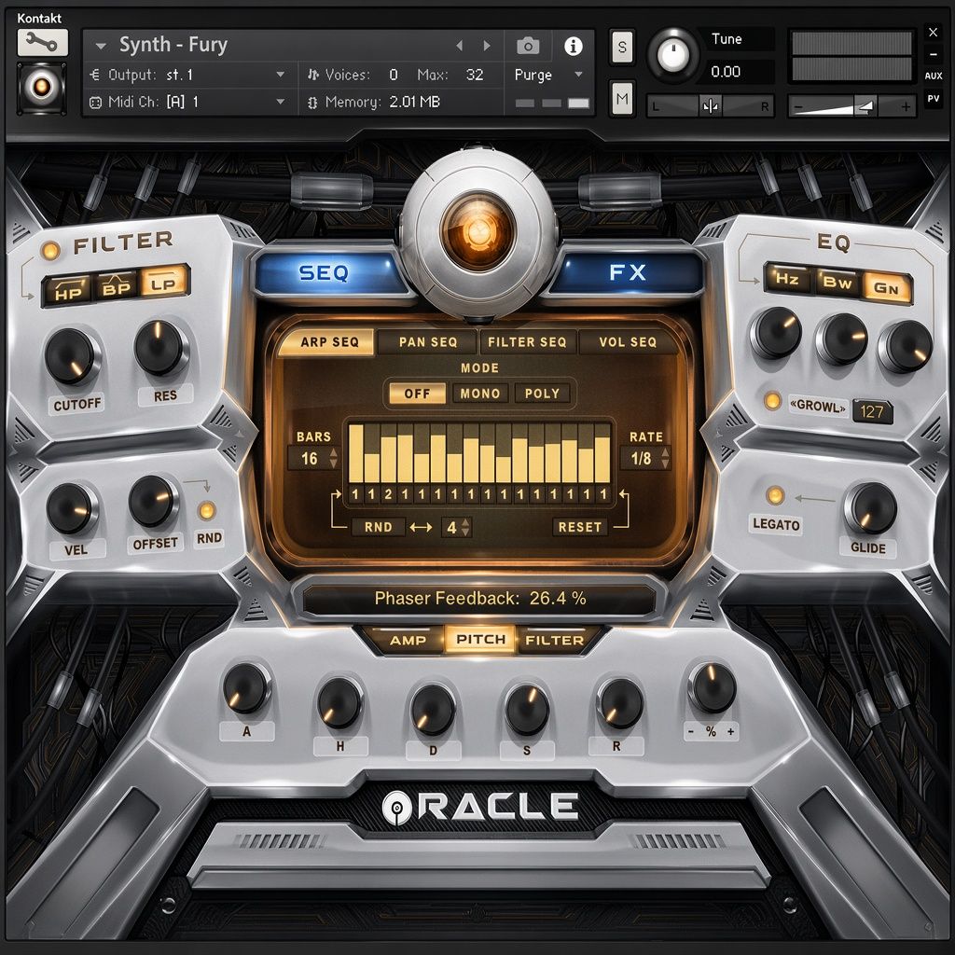
Task: Click the D decay knob
Action: [x=433, y=708]
